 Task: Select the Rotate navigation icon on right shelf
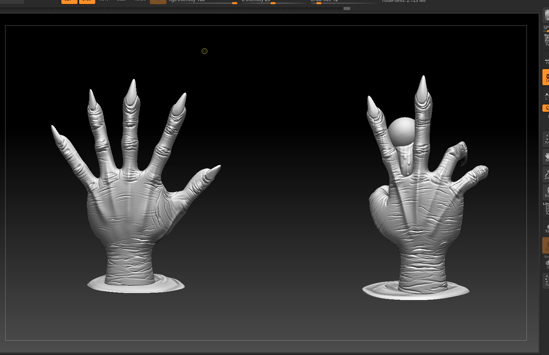point(546,192)
